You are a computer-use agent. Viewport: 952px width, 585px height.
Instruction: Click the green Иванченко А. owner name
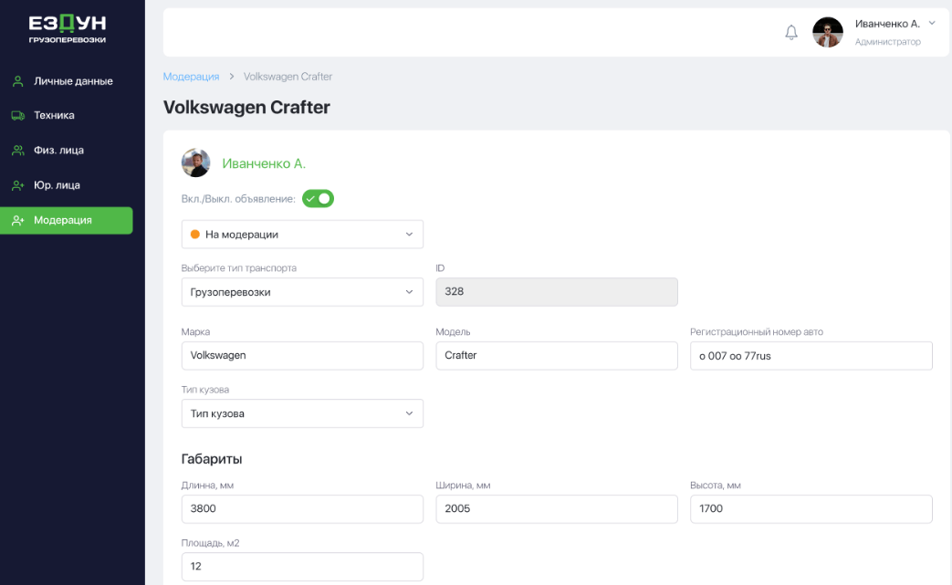pyautogui.click(x=264, y=163)
